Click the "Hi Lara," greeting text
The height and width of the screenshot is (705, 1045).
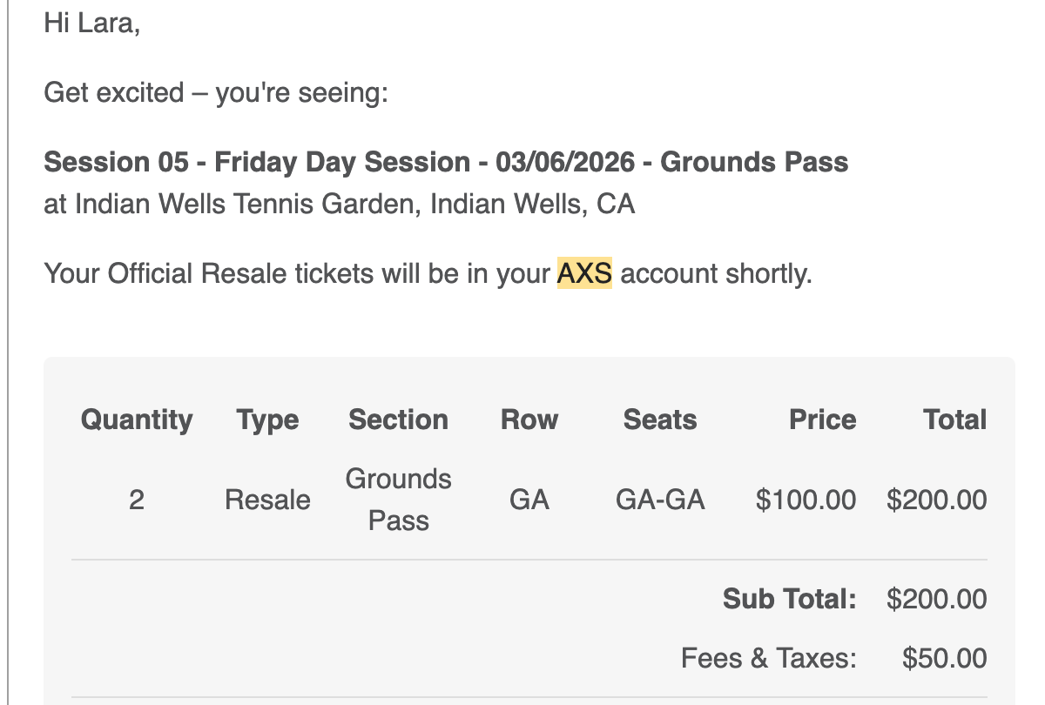point(91,23)
